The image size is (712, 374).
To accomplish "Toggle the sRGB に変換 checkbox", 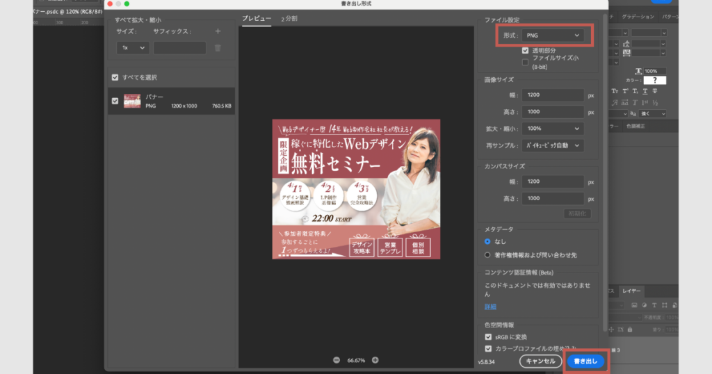I will 488,336.
